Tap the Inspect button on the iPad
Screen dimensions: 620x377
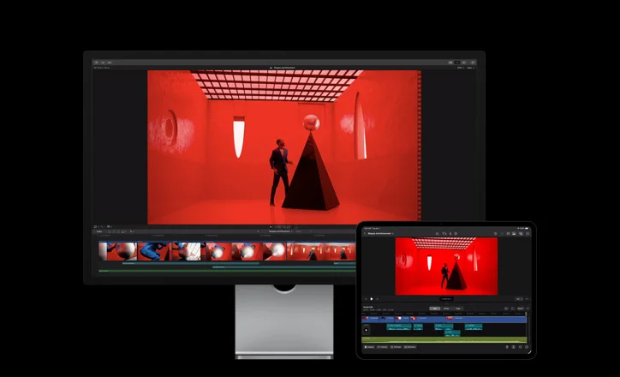click(x=369, y=347)
